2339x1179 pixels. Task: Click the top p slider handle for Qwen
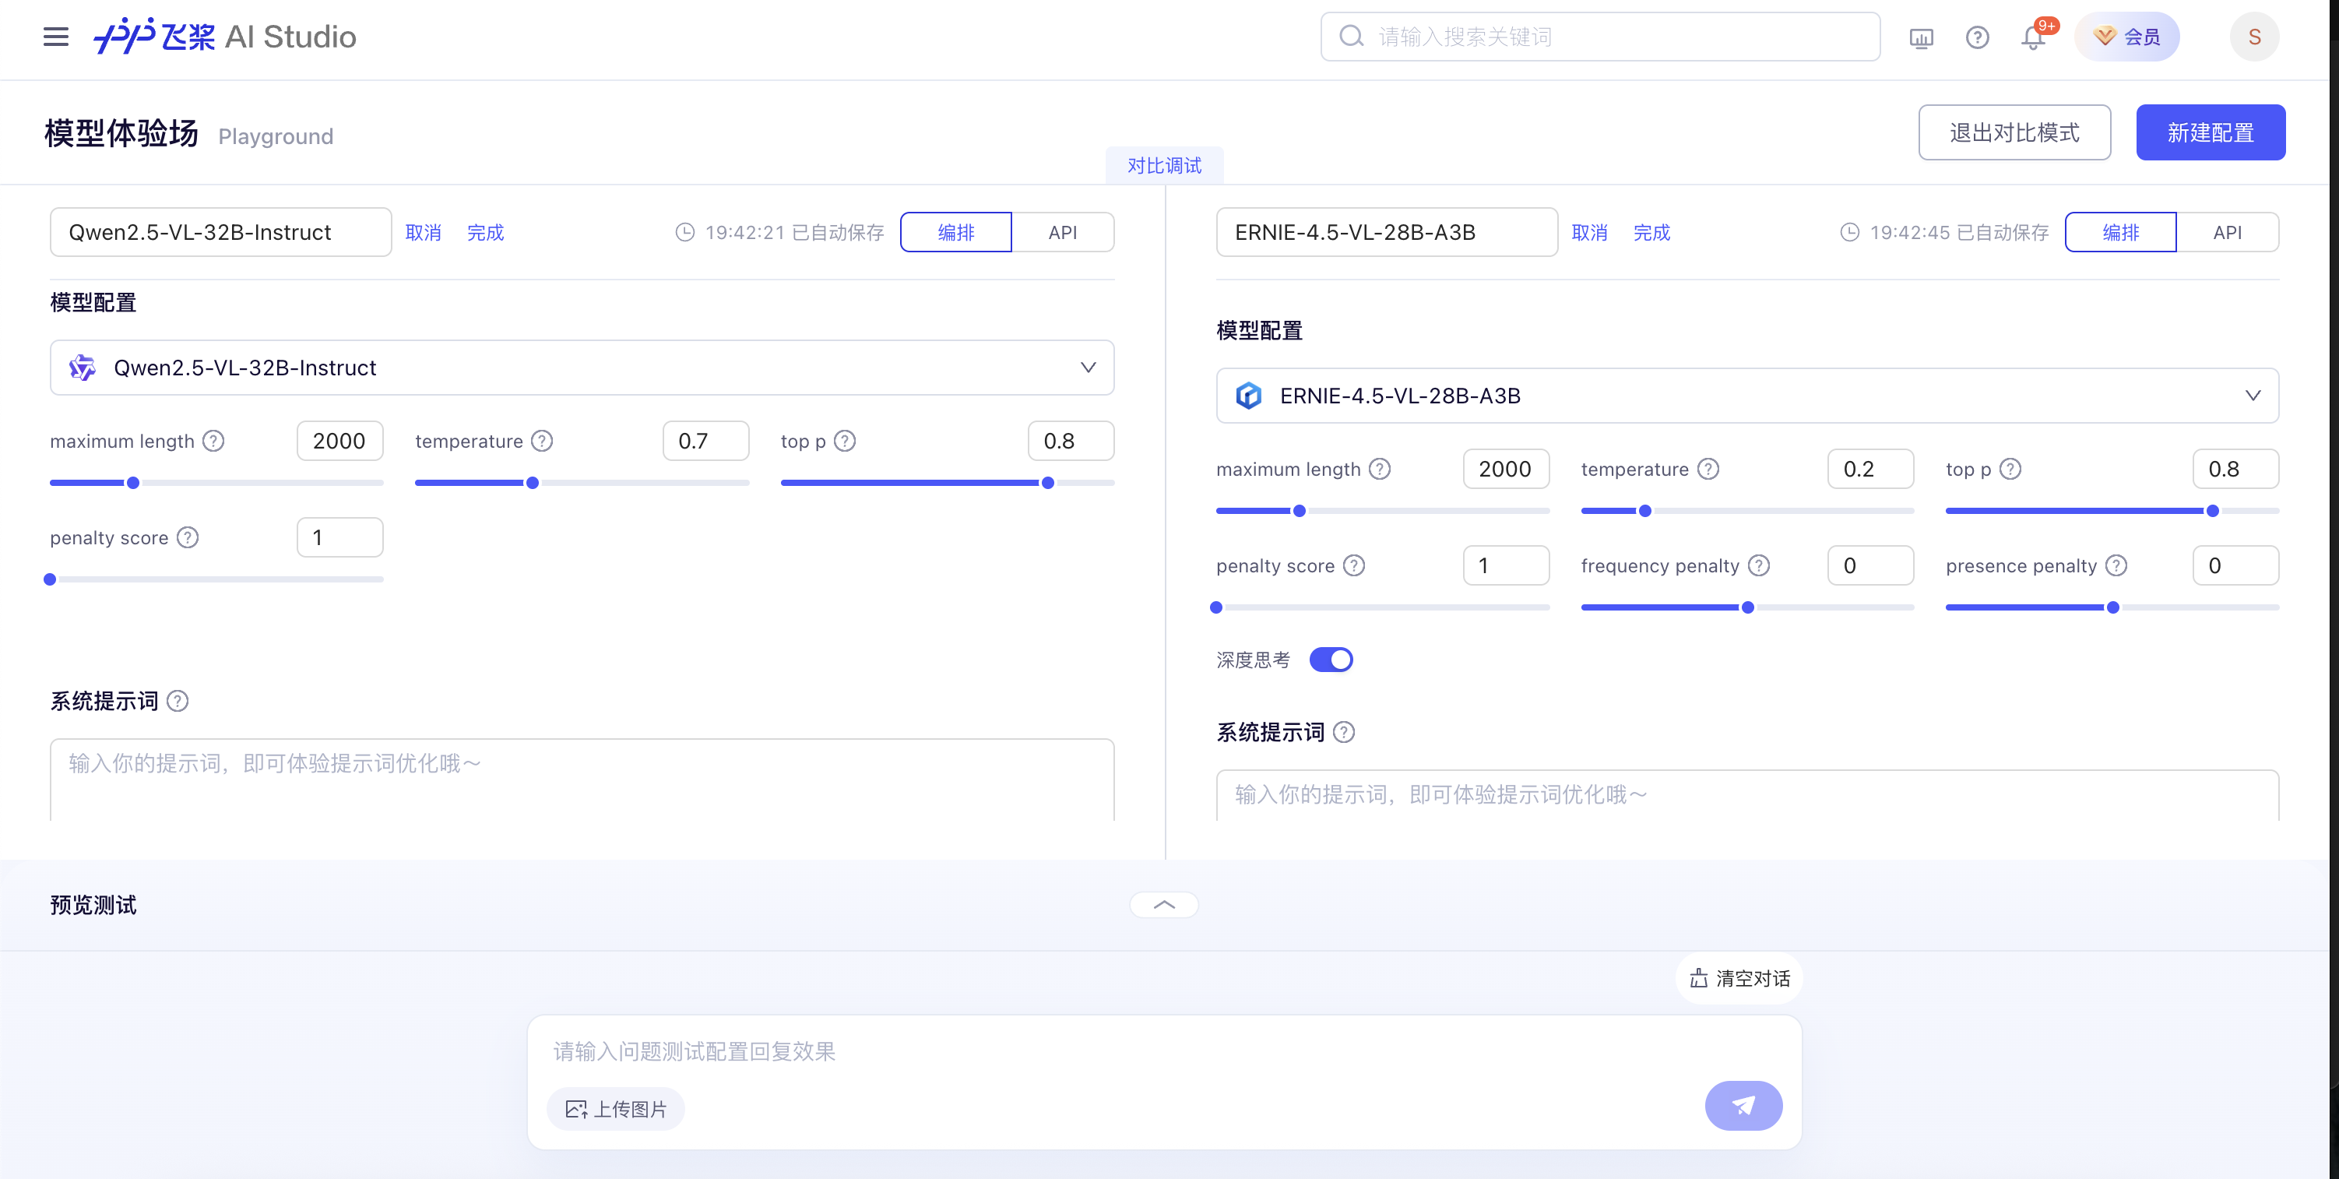pos(1047,484)
